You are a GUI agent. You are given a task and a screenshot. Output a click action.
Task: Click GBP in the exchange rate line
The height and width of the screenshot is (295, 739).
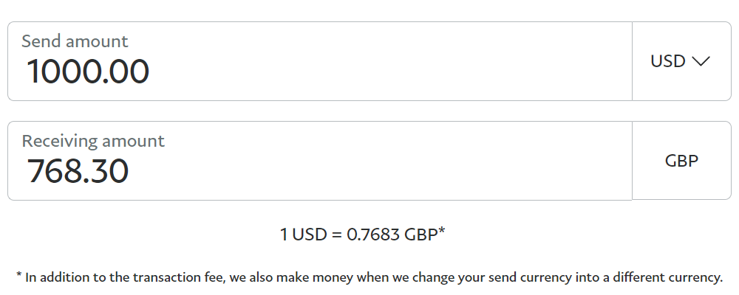coord(420,235)
